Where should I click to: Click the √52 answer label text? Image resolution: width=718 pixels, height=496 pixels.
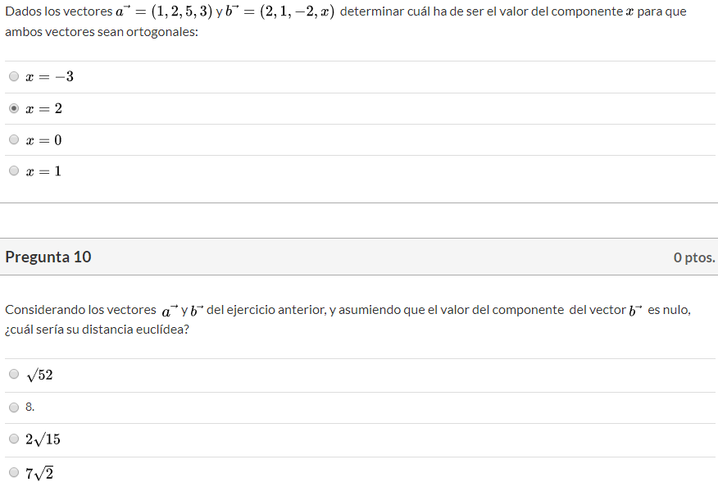pyautogui.click(x=39, y=375)
